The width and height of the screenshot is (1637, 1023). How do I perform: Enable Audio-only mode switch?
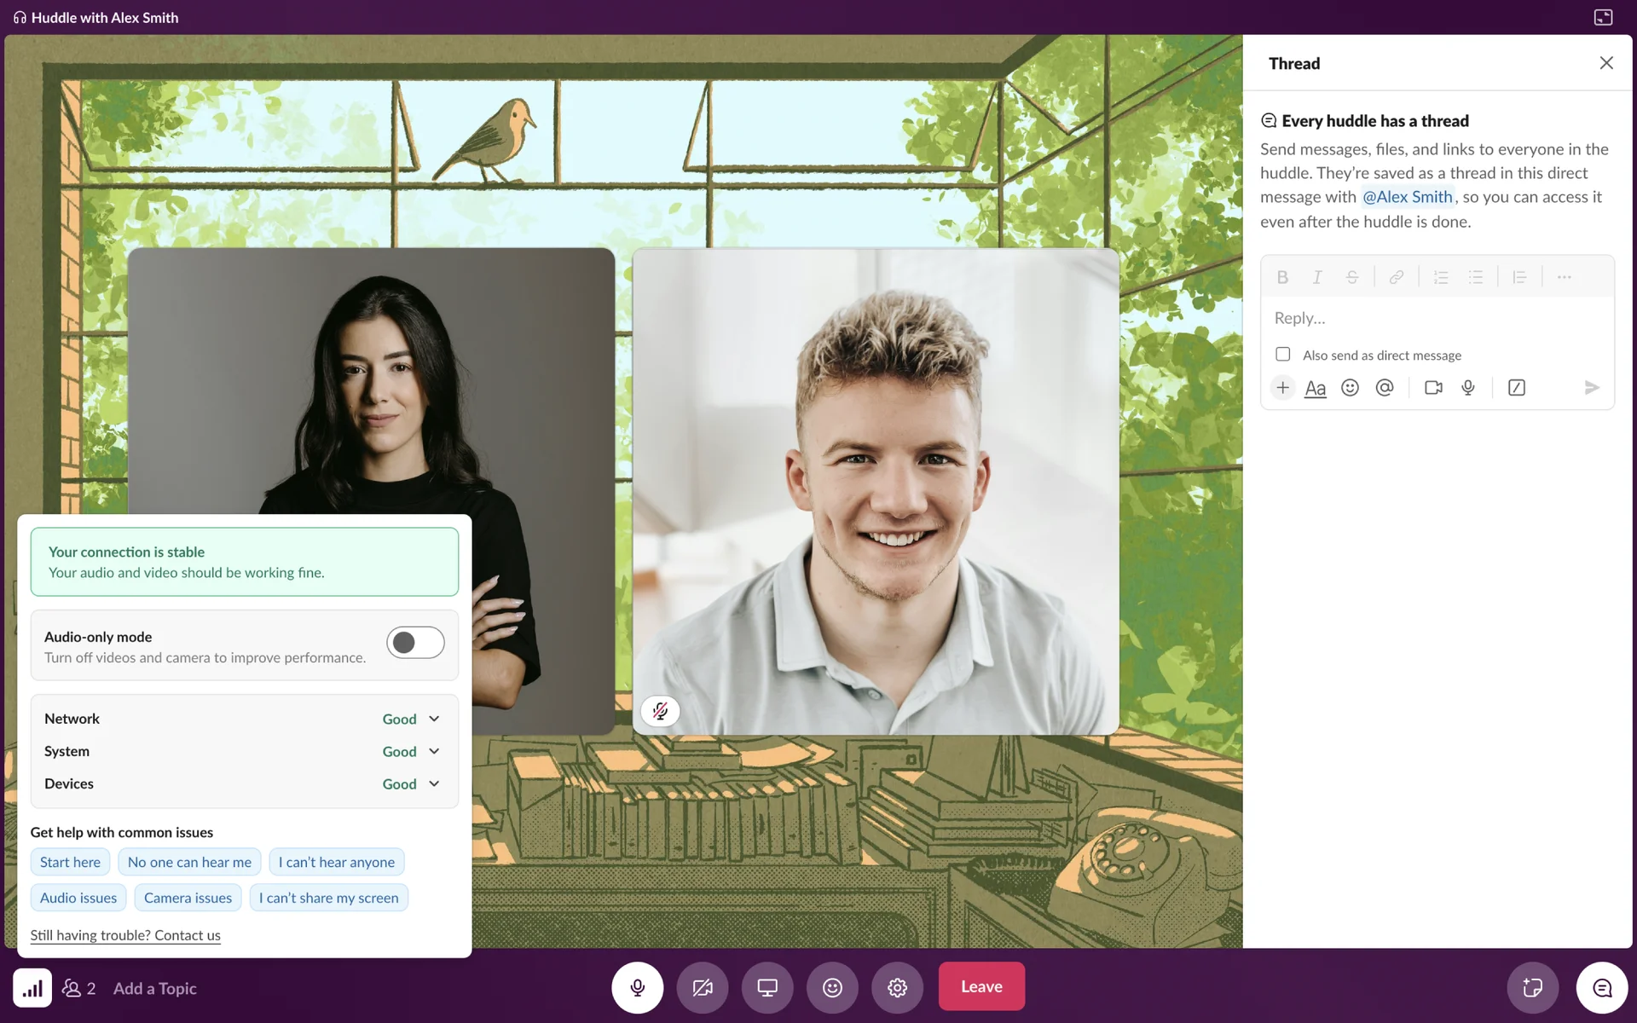[x=415, y=643]
